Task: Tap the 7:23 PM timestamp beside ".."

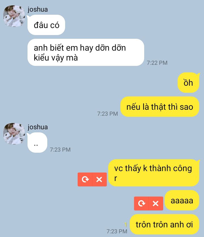Action: (x=60, y=150)
